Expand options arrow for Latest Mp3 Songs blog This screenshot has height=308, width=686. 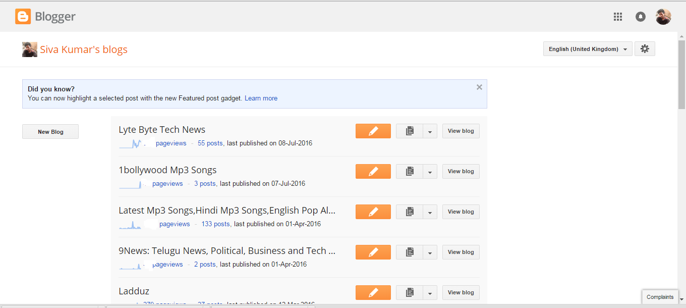click(x=430, y=212)
